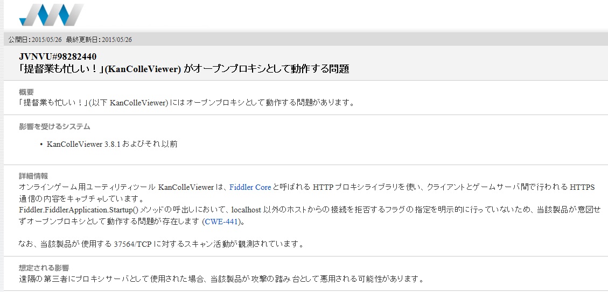608x292 pixels.
Task: Open the Fiddler Core link
Action: 250,187
